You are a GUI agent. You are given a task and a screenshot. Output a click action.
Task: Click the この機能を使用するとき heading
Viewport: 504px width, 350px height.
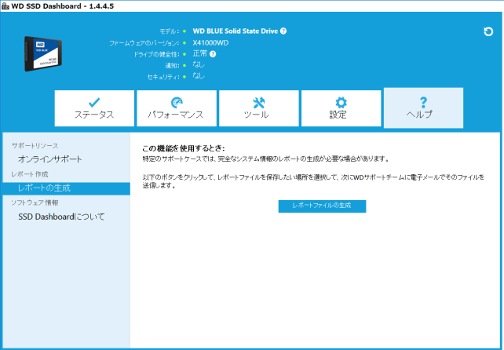184,148
